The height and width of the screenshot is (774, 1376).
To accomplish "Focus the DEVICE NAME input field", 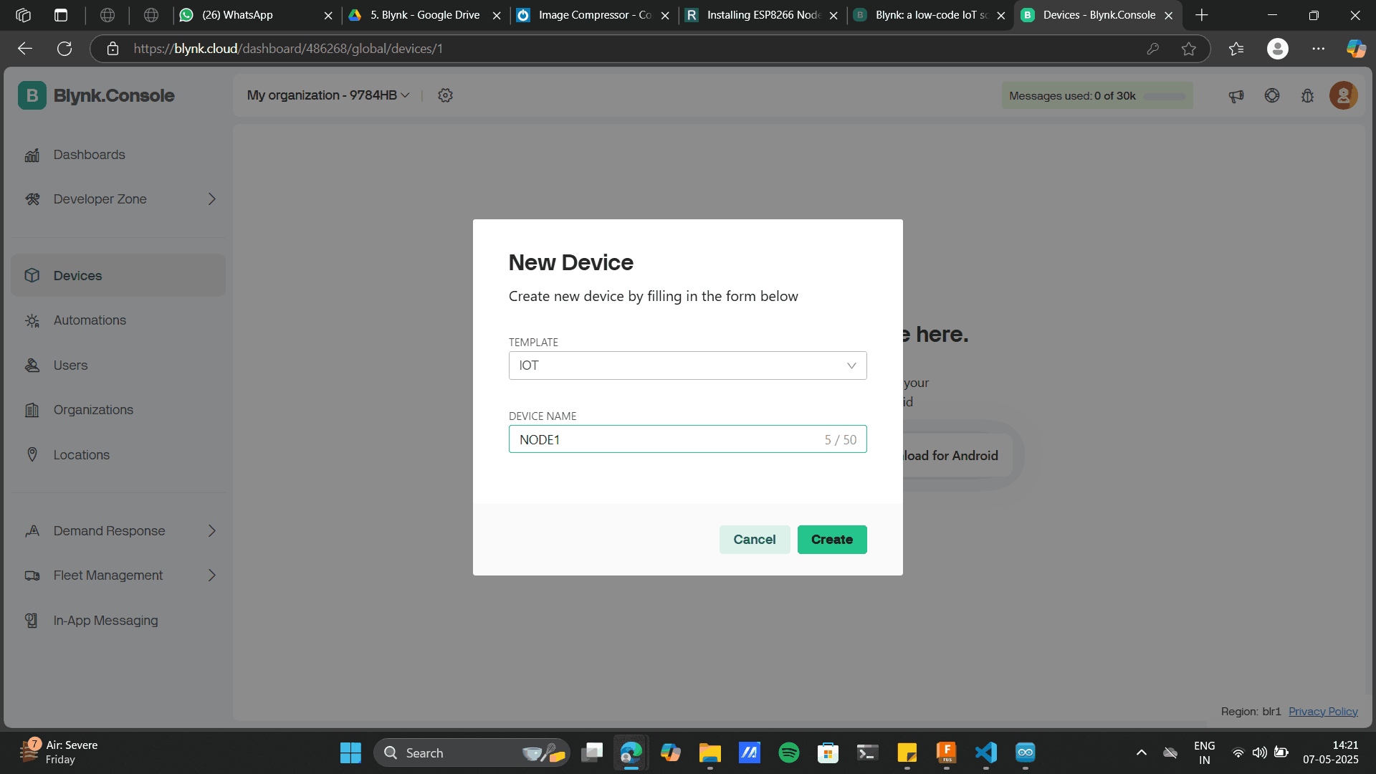I will tap(688, 439).
